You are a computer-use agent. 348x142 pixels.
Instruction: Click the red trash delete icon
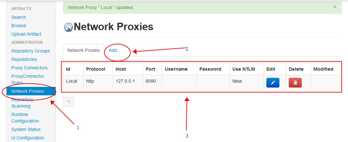click(x=295, y=83)
